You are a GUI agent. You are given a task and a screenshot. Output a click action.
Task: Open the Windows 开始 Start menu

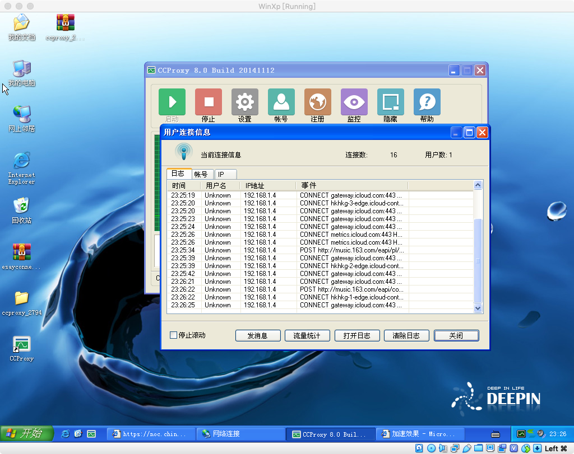pos(26,433)
